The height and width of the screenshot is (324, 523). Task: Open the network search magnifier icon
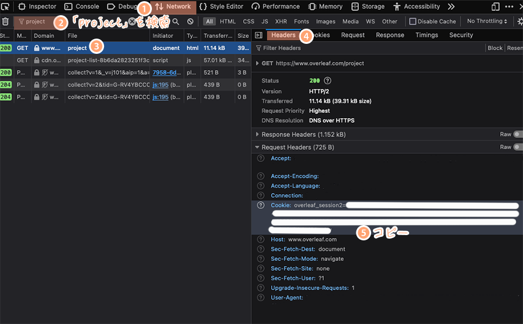click(x=176, y=22)
